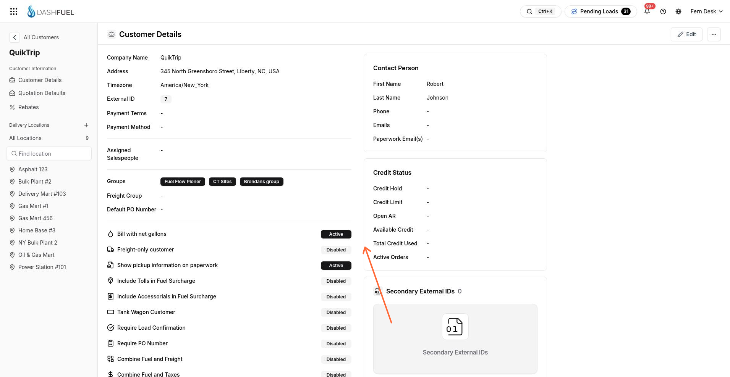This screenshot has height=377, width=730.
Task: Toggle Show pickup information Active badge
Action: click(336, 266)
